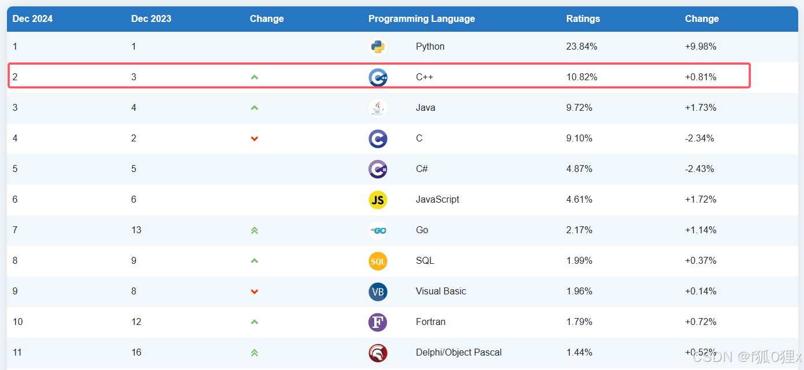Click the Dec 2024 column header
The width and height of the screenshot is (804, 370).
point(32,18)
